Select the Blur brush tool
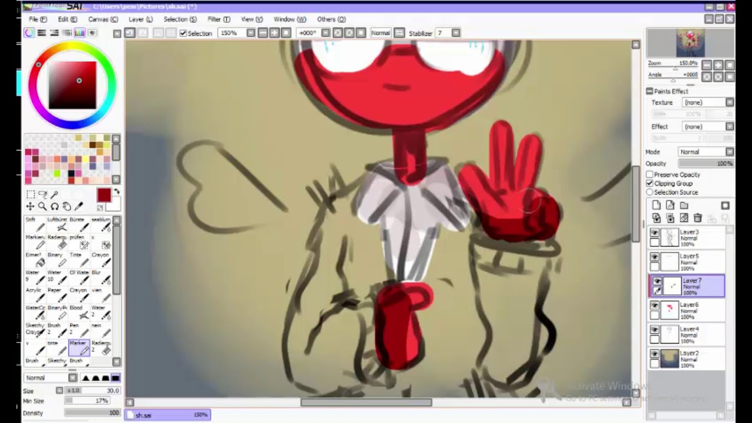The image size is (752, 423). [101, 277]
